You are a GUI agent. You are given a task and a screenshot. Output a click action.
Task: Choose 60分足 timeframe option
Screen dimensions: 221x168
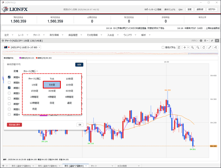70,91
